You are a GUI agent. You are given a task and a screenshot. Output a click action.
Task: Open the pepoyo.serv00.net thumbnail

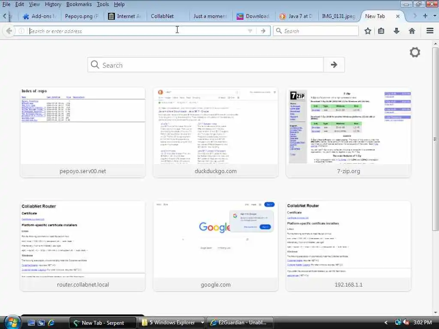pos(83,132)
